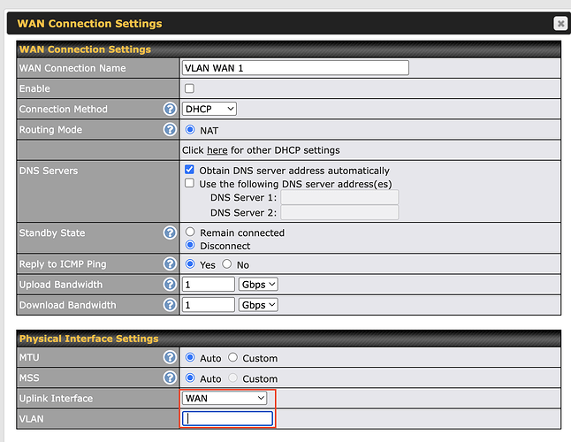
Task: Open help for Reply to ICMP Ping
Action: pos(170,264)
